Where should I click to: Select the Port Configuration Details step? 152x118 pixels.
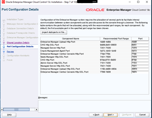[x=20, y=47]
